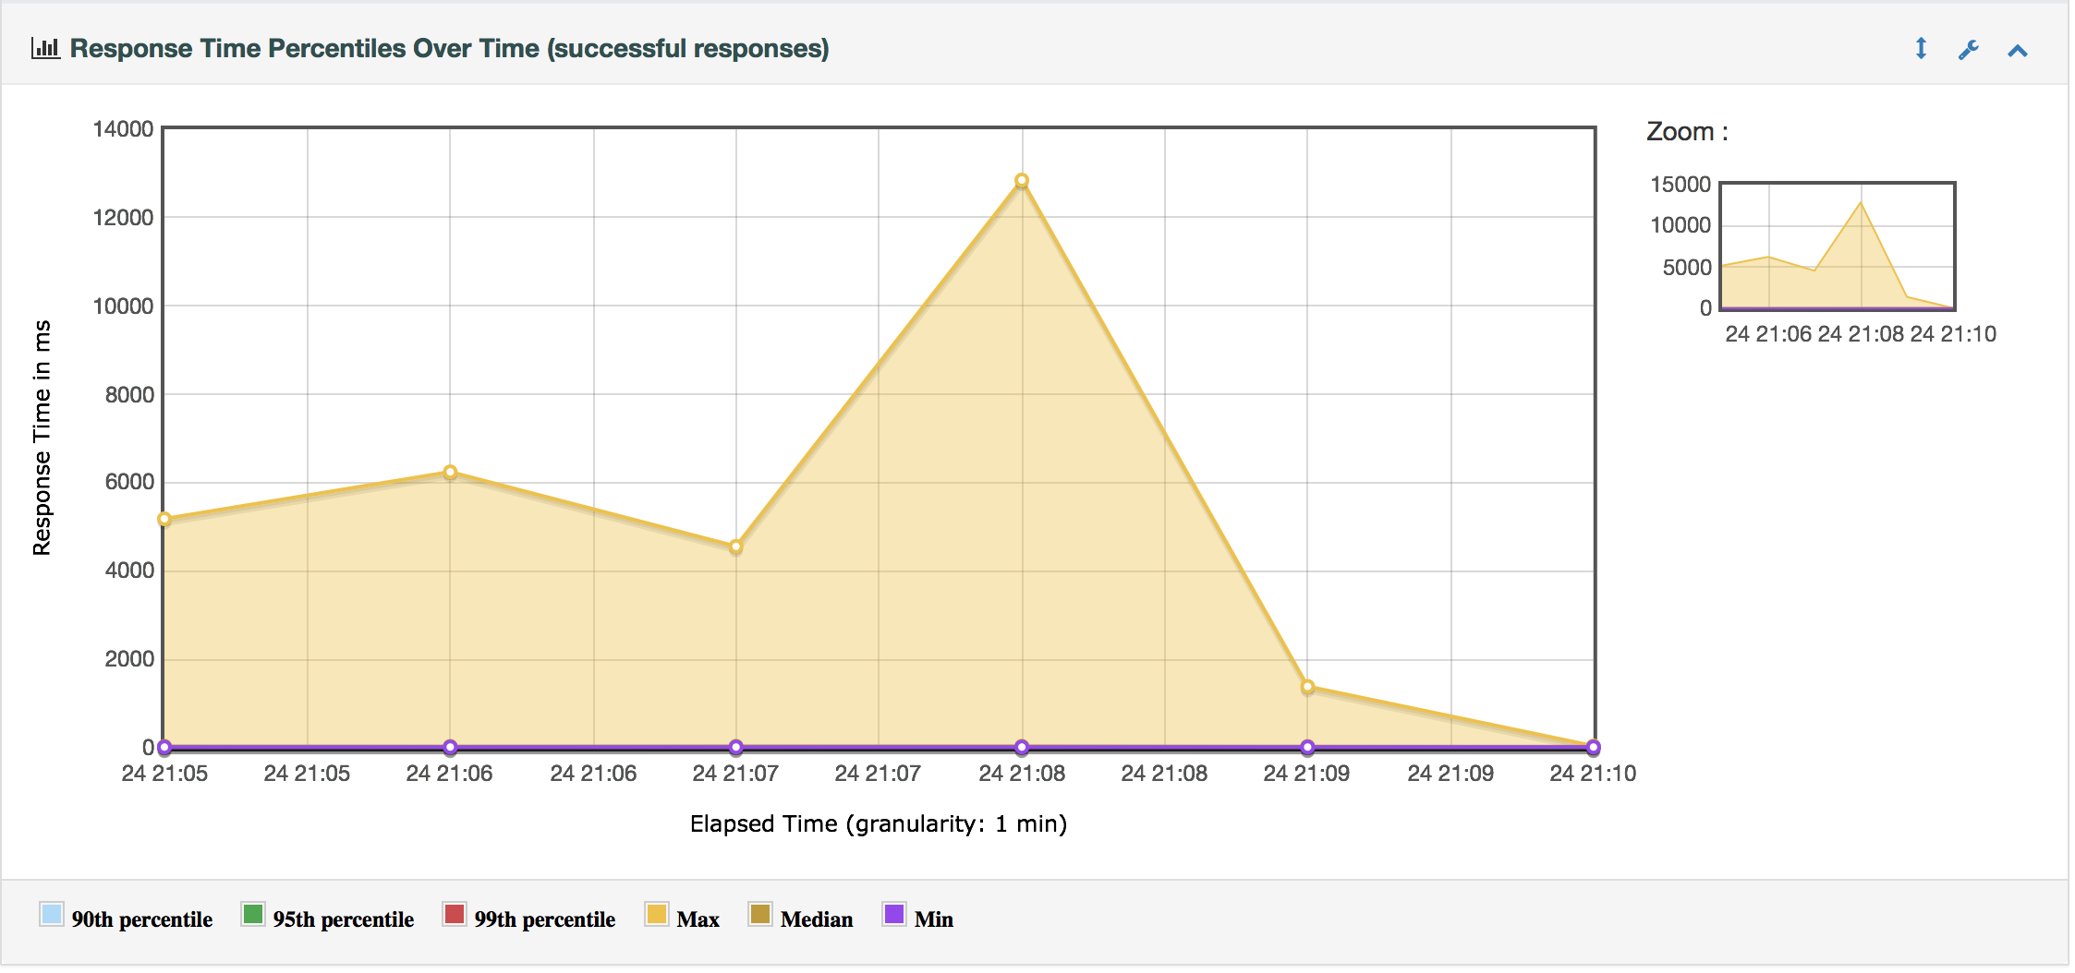
Task: Click the "95th percentile" legend label
Action: click(x=344, y=919)
